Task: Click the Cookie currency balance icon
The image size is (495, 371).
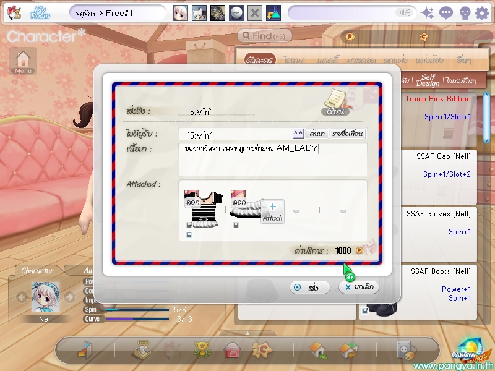Action: pyautogui.click(x=424, y=37)
